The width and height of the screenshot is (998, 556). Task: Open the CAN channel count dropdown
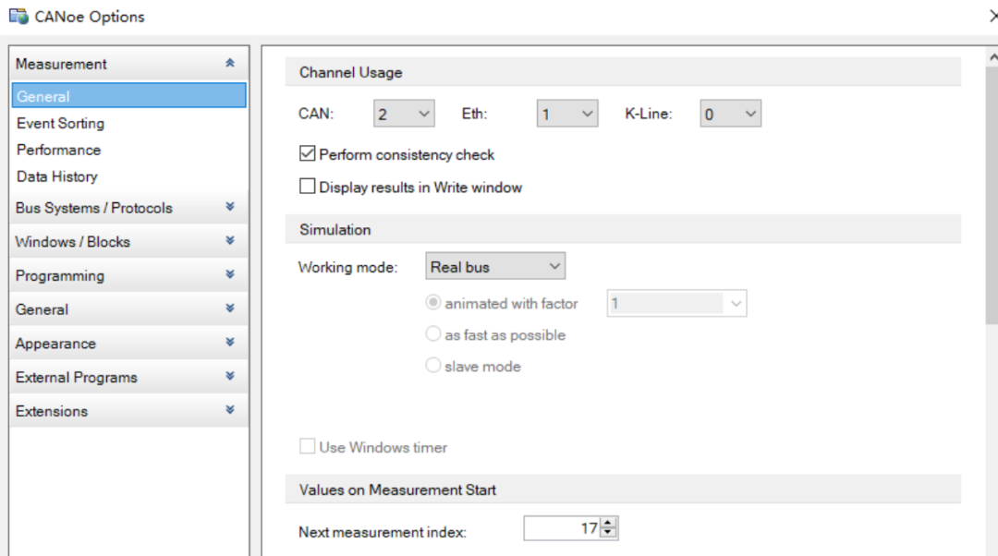tap(404, 114)
